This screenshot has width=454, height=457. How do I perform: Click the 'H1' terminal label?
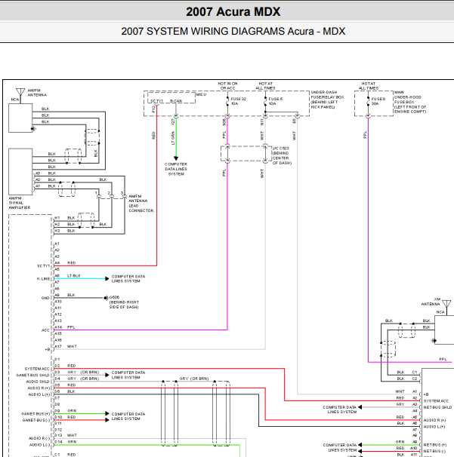click(57, 218)
